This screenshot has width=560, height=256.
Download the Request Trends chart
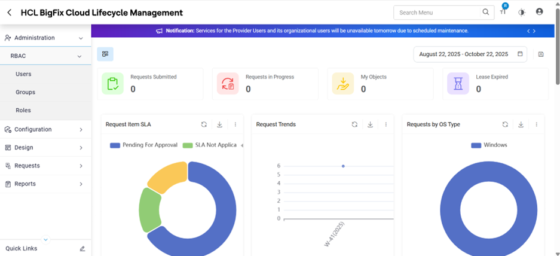coord(371,124)
